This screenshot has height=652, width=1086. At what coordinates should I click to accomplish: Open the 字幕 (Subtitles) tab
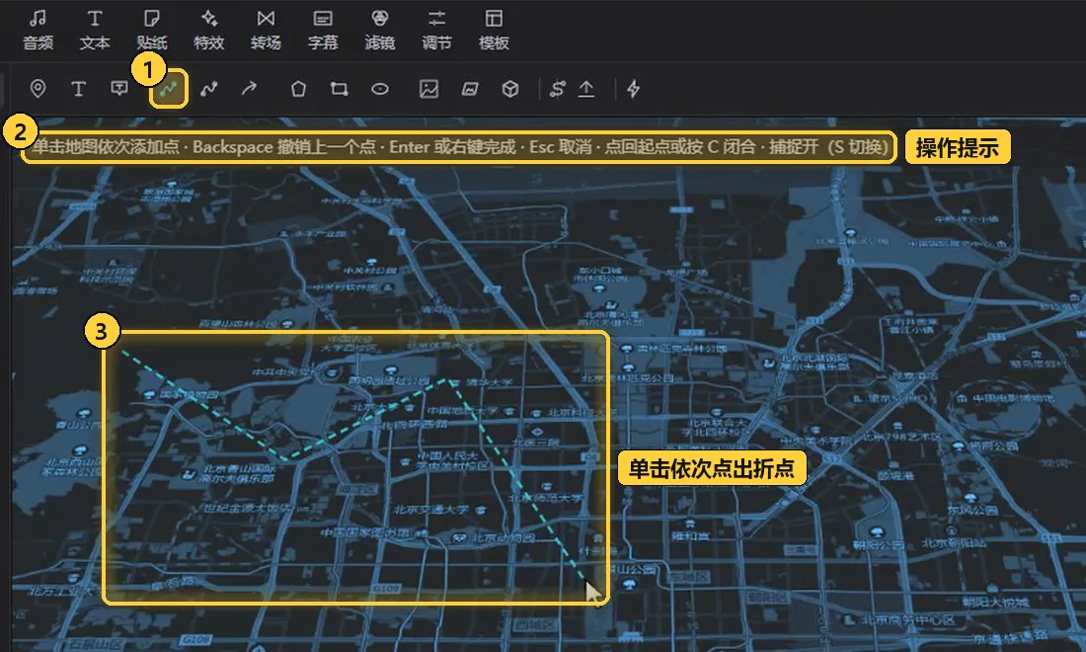coord(323,31)
